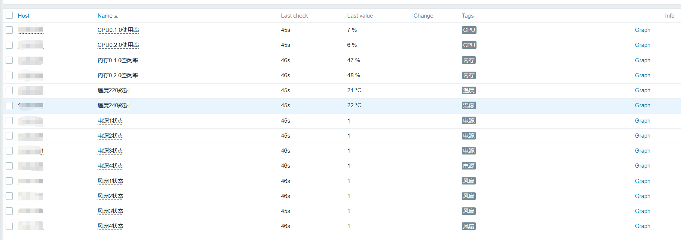Click the 温度 tag on the 温度240数据 row

click(469, 106)
